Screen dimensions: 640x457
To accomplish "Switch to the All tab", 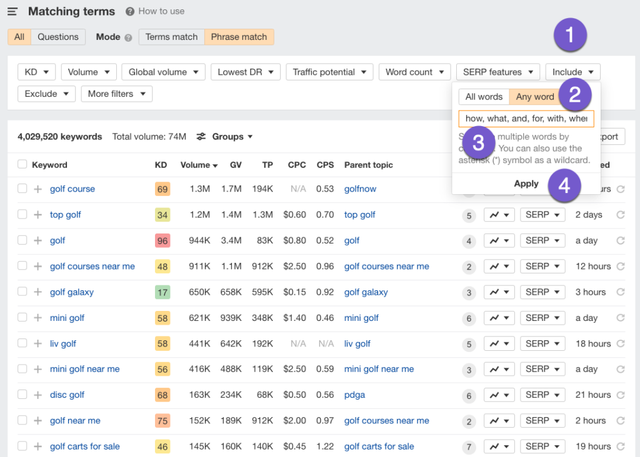I will click(19, 37).
